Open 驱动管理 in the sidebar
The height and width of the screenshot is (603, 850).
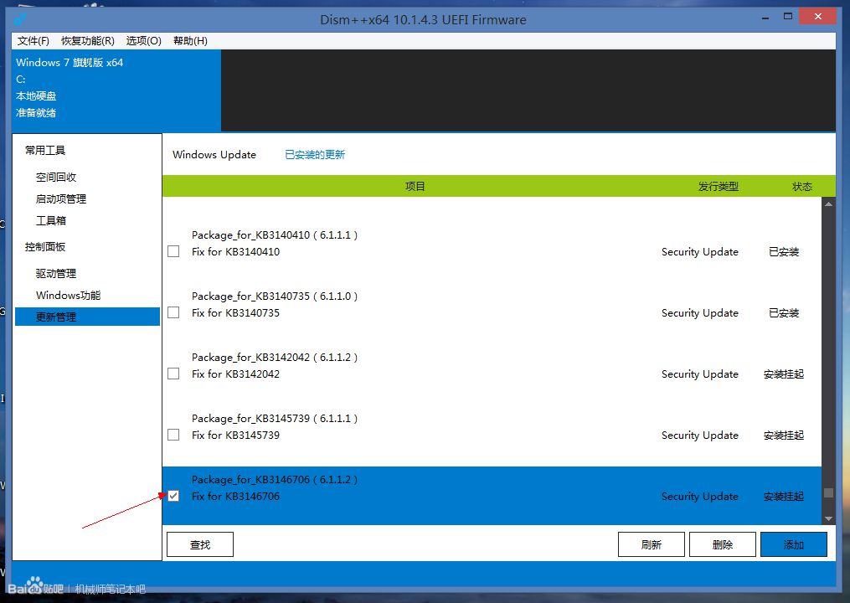pos(56,274)
